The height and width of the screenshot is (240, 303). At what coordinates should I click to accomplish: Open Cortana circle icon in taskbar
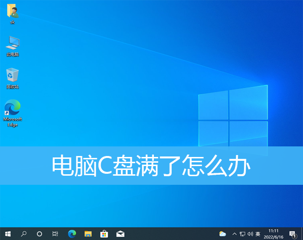pyautogui.click(x=39, y=234)
